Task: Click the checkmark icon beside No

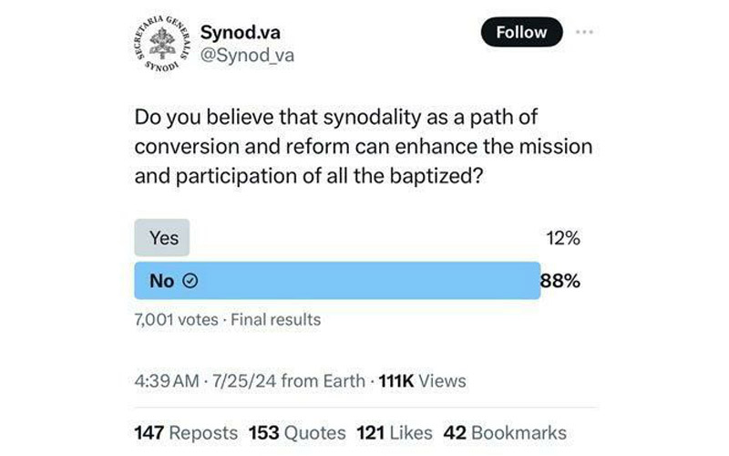Action: tap(190, 282)
